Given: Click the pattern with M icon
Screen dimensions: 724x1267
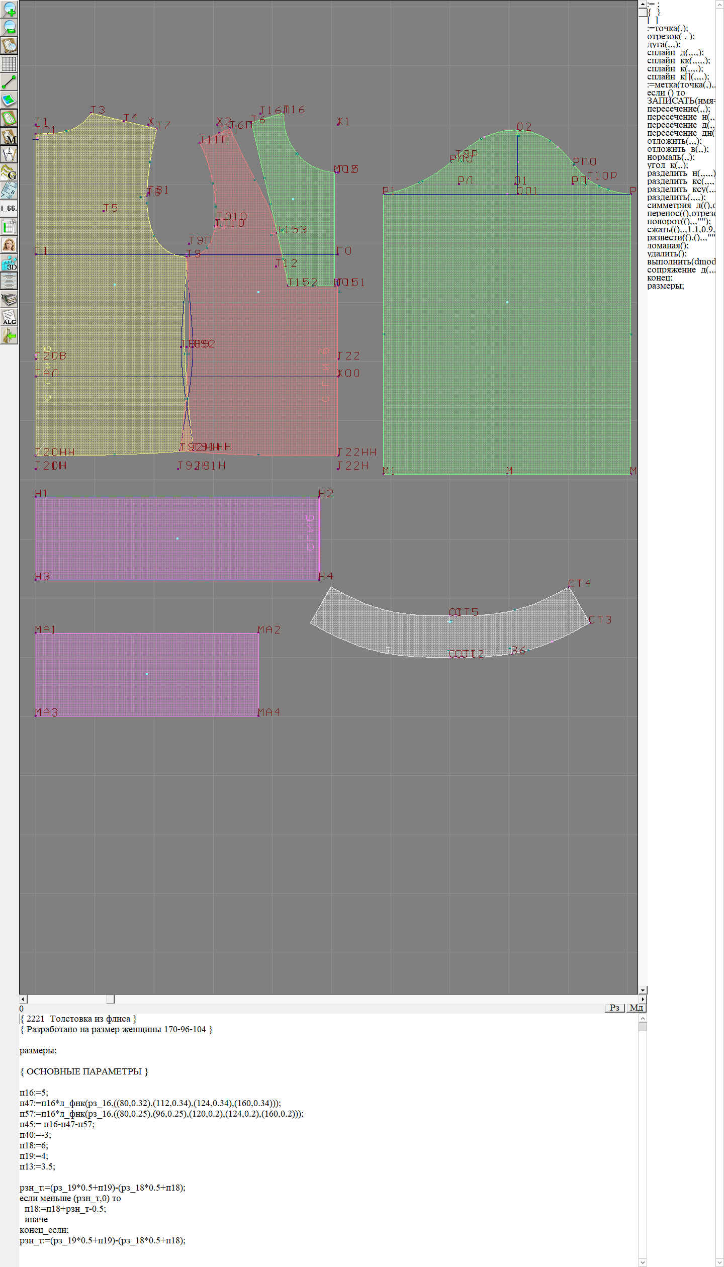Looking at the screenshot, I should (x=9, y=136).
